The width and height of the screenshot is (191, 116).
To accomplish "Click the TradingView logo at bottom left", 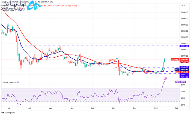I will [x=3, y=112].
